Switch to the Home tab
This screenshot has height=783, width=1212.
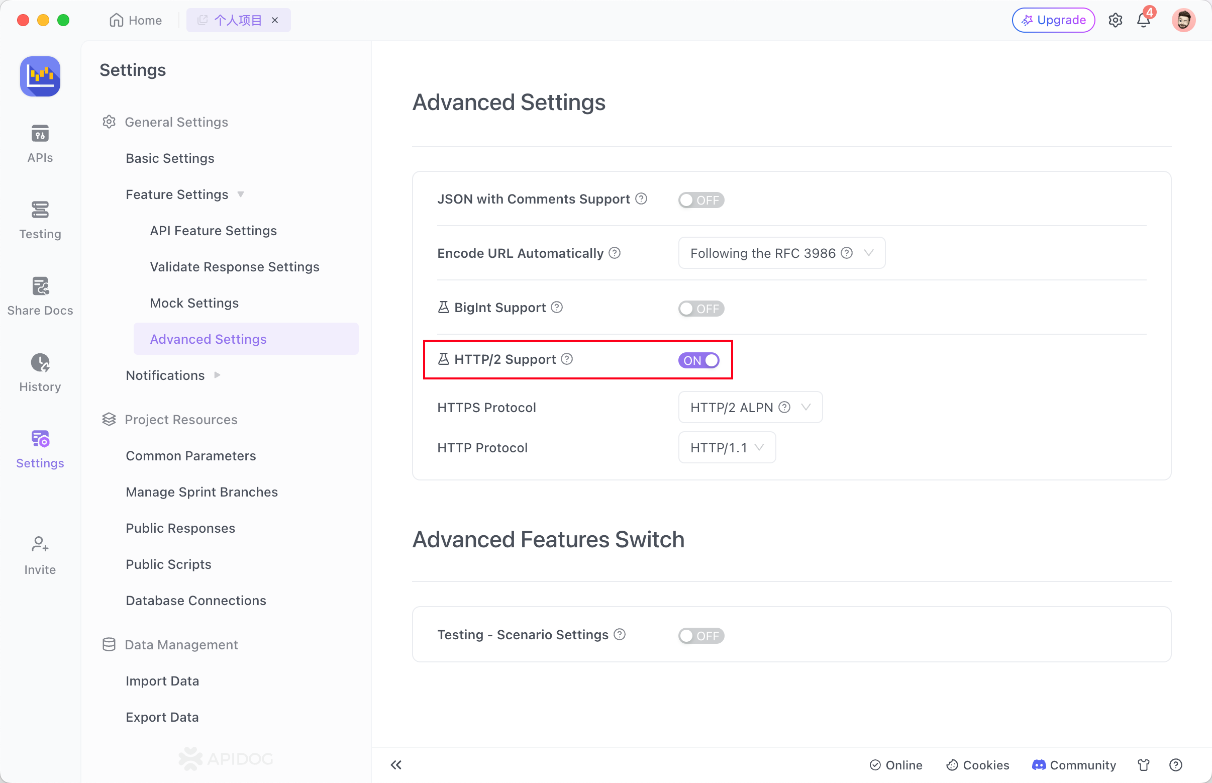pos(135,20)
